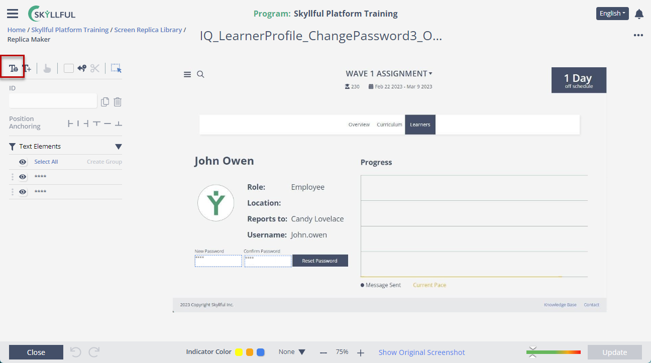Viewport: 651px width, 363px height.
Task: Click the Close button
Action: tap(36, 352)
